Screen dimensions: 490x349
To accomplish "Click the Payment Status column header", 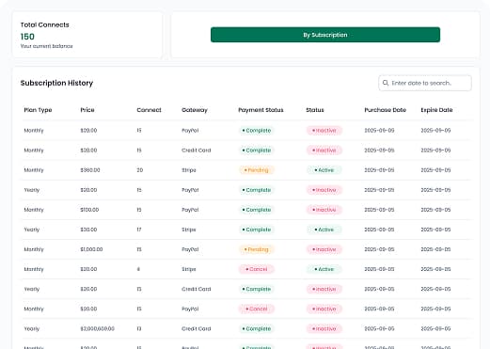I will [x=261, y=110].
